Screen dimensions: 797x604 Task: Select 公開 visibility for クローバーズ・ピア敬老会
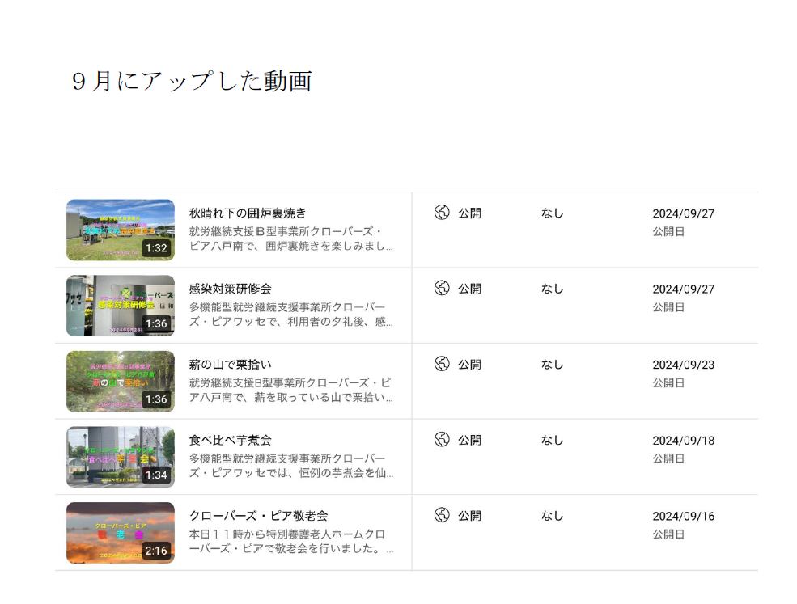coord(469,516)
